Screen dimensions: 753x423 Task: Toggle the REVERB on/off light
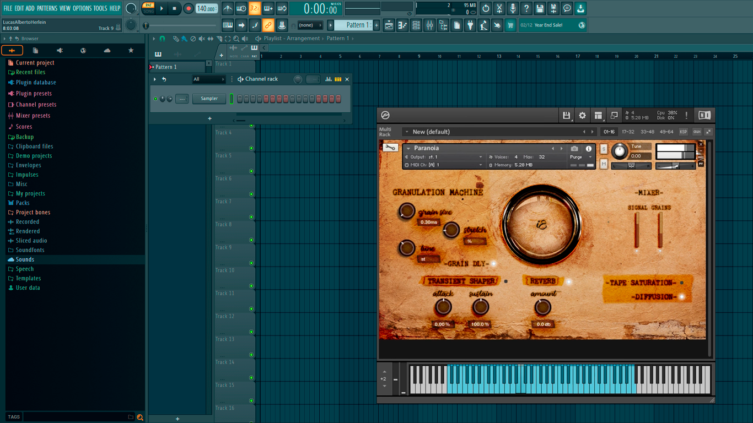[569, 281]
